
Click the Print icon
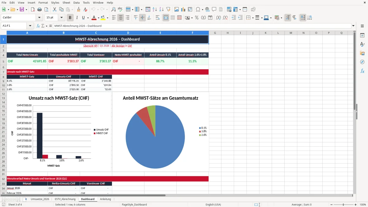click(x=40, y=10)
